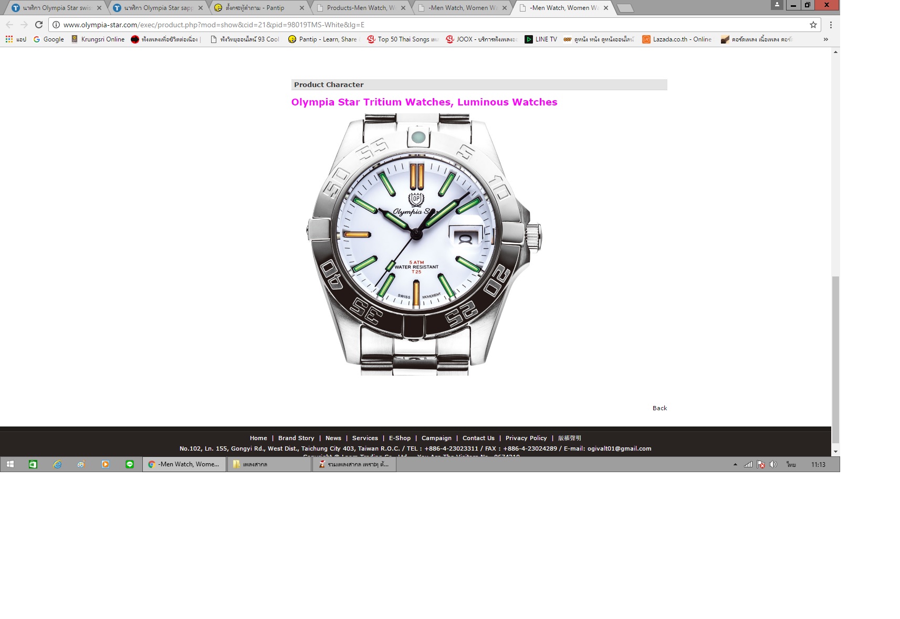Close the first Olympia Star swiss tab
Screen dimensions: 900x619
coord(99,8)
